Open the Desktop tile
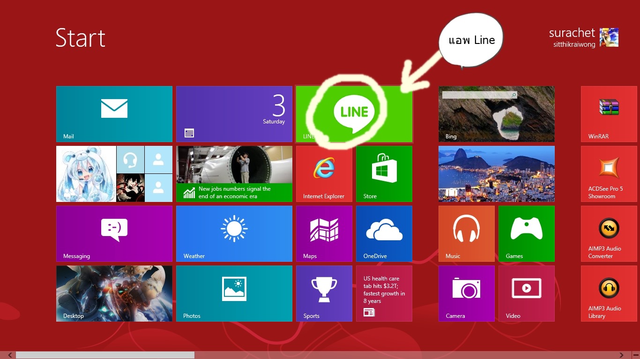Image resolution: width=640 pixels, height=359 pixels. (114, 294)
